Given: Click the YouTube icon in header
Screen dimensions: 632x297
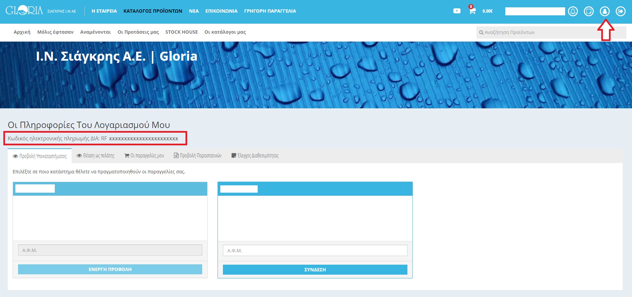Looking at the screenshot, I should [x=457, y=11].
